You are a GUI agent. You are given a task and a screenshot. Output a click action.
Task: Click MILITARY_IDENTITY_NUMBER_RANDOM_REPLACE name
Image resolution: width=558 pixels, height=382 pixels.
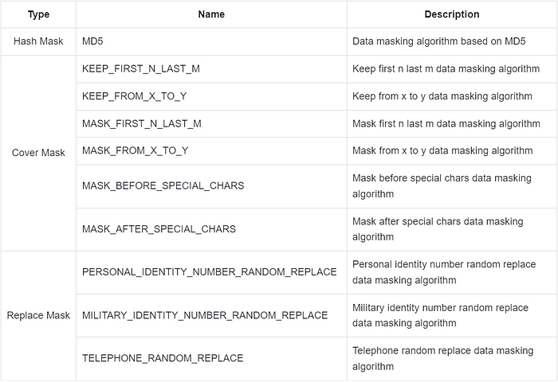click(205, 315)
